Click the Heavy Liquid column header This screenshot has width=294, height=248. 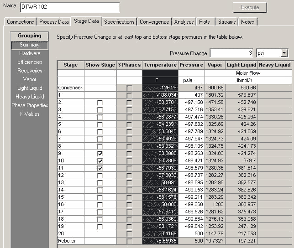tap(275, 65)
